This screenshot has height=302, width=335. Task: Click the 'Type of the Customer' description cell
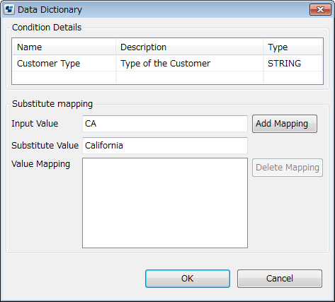click(x=190, y=64)
